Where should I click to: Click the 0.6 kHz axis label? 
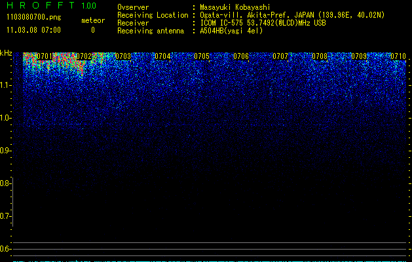pyautogui.click(x=5, y=249)
